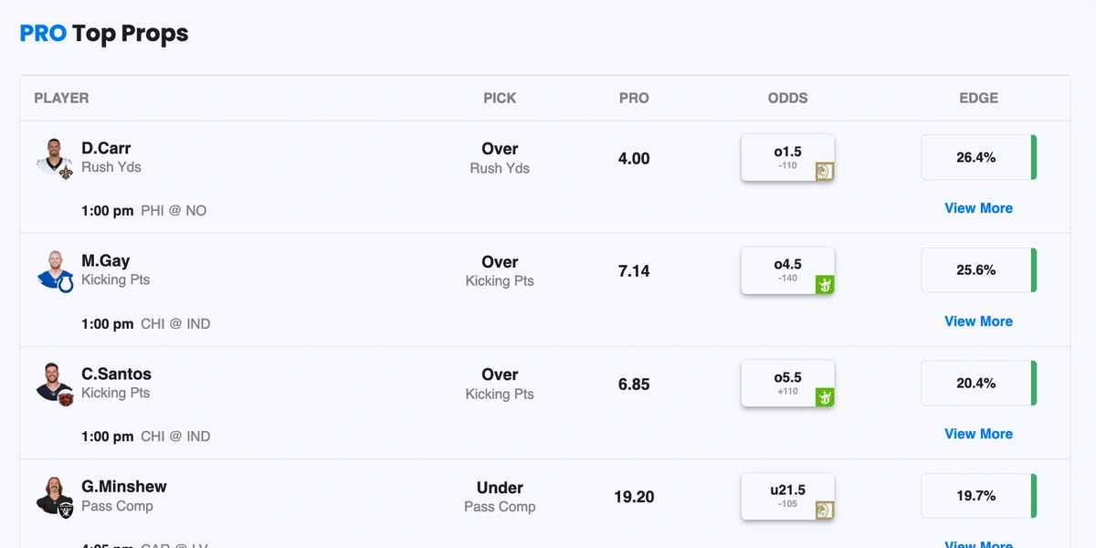Screen dimensions: 1096x548
Task: Click the 26.4% edge bar
Action: pyautogui.click(x=977, y=157)
